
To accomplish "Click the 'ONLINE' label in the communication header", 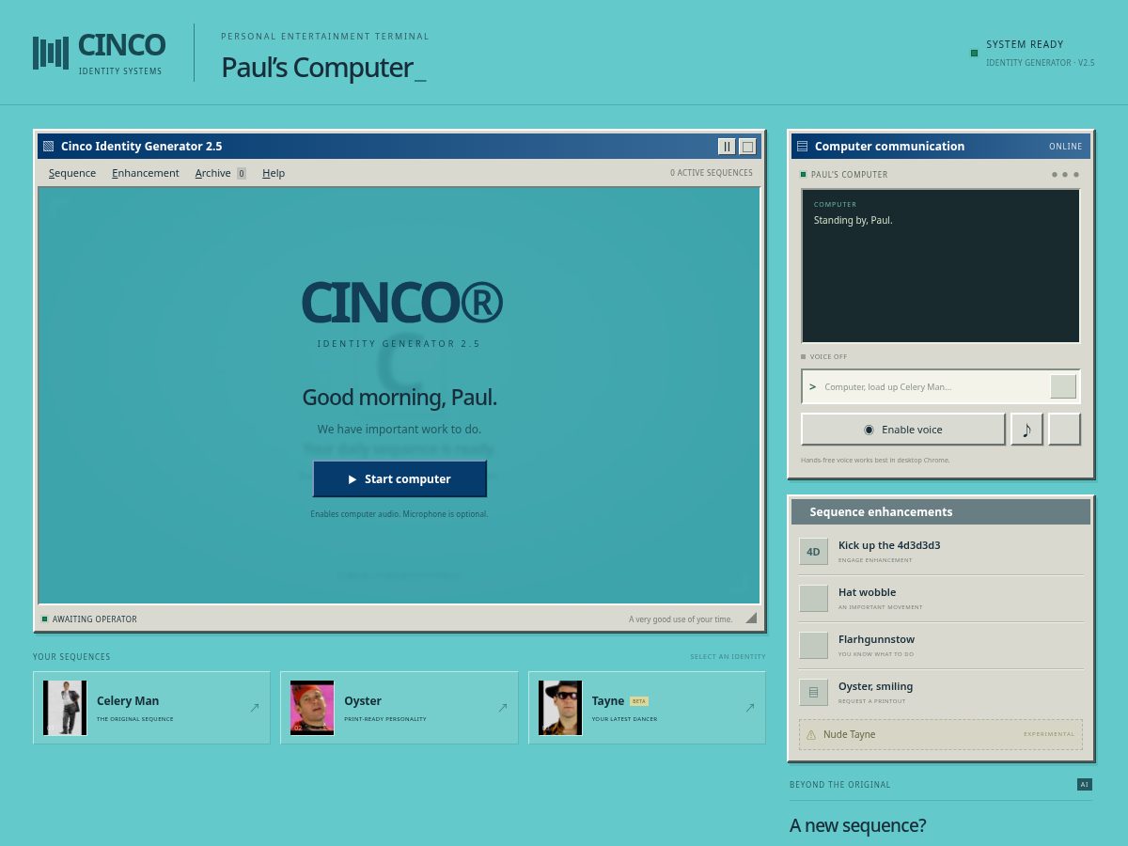I will point(1066,147).
